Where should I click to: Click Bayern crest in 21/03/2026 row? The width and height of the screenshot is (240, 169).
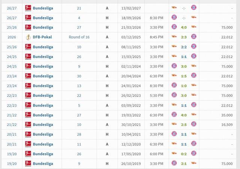pyautogui.click(x=174, y=27)
